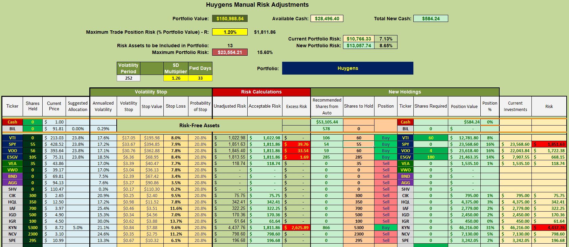
Task: Select the VTI position value 12,781.80
Action: pos(464,138)
